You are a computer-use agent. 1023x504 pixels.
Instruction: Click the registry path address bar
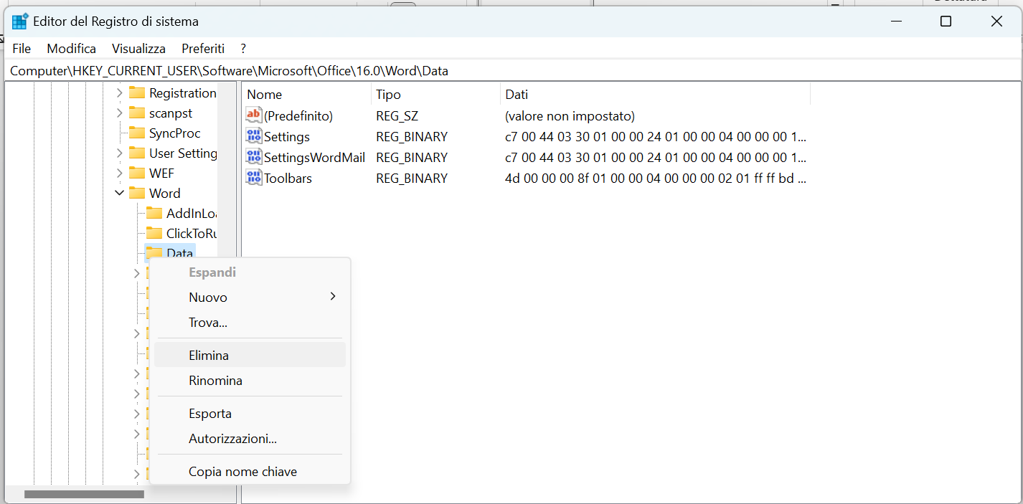[511, 70]
